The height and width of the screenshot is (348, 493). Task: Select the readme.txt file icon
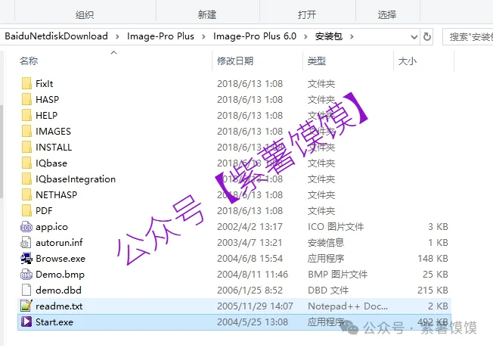26,306
